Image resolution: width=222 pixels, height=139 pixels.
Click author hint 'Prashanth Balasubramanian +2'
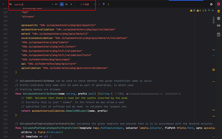144,94
